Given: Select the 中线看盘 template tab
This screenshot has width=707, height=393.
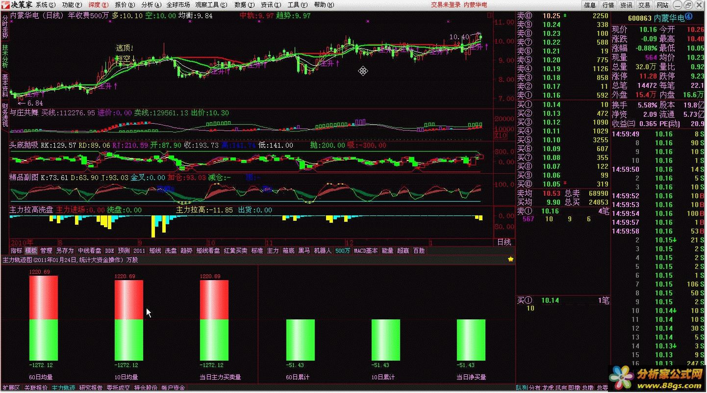Looking at the screenshot, I should [89, 250].
